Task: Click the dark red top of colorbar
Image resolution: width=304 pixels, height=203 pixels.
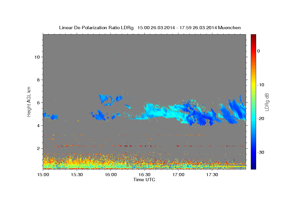Action: coord(253,36)
